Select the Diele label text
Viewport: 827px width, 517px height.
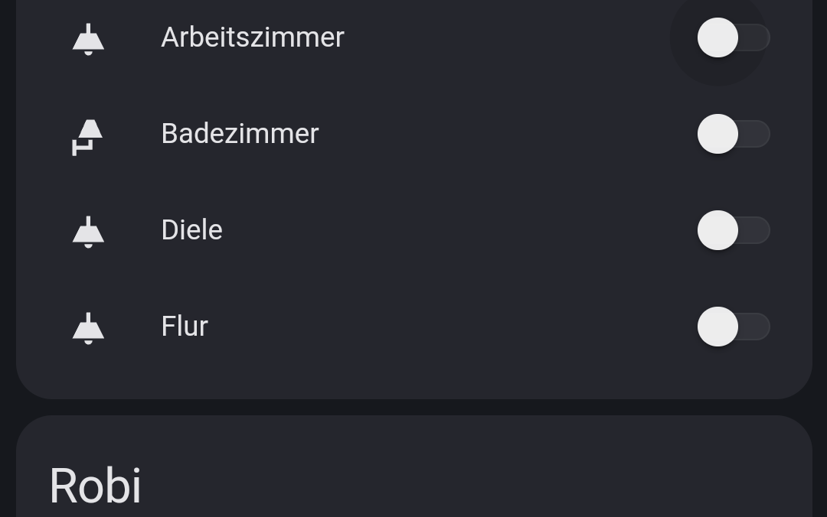191,230
